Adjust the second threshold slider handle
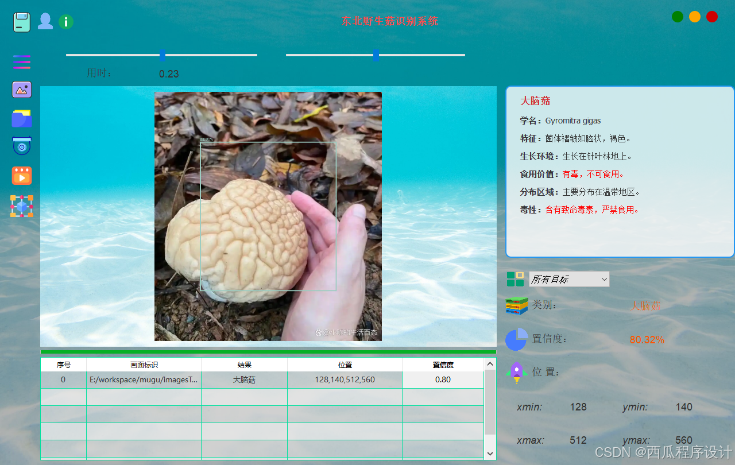Viewport: 735px width, 465px height. coord(376,55)
